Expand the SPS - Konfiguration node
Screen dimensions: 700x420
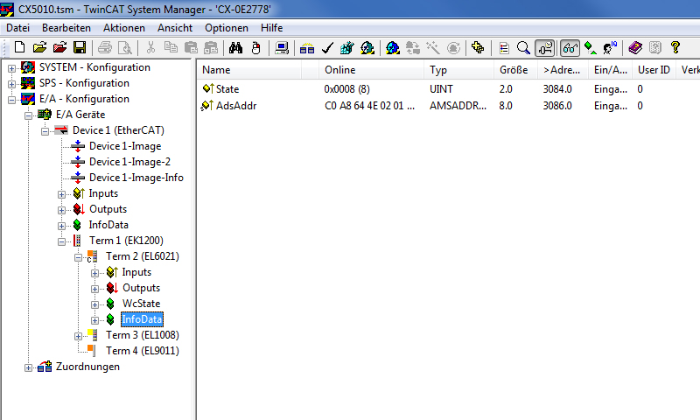11,84
